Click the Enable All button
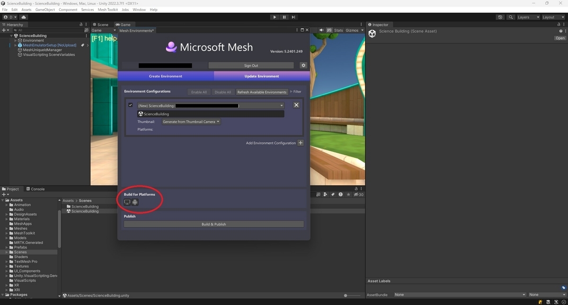This screenshot has height=305, width=568. [199, 92]
